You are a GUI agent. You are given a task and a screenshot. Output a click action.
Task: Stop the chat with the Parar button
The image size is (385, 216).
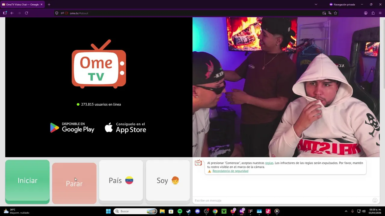(74, 183)
